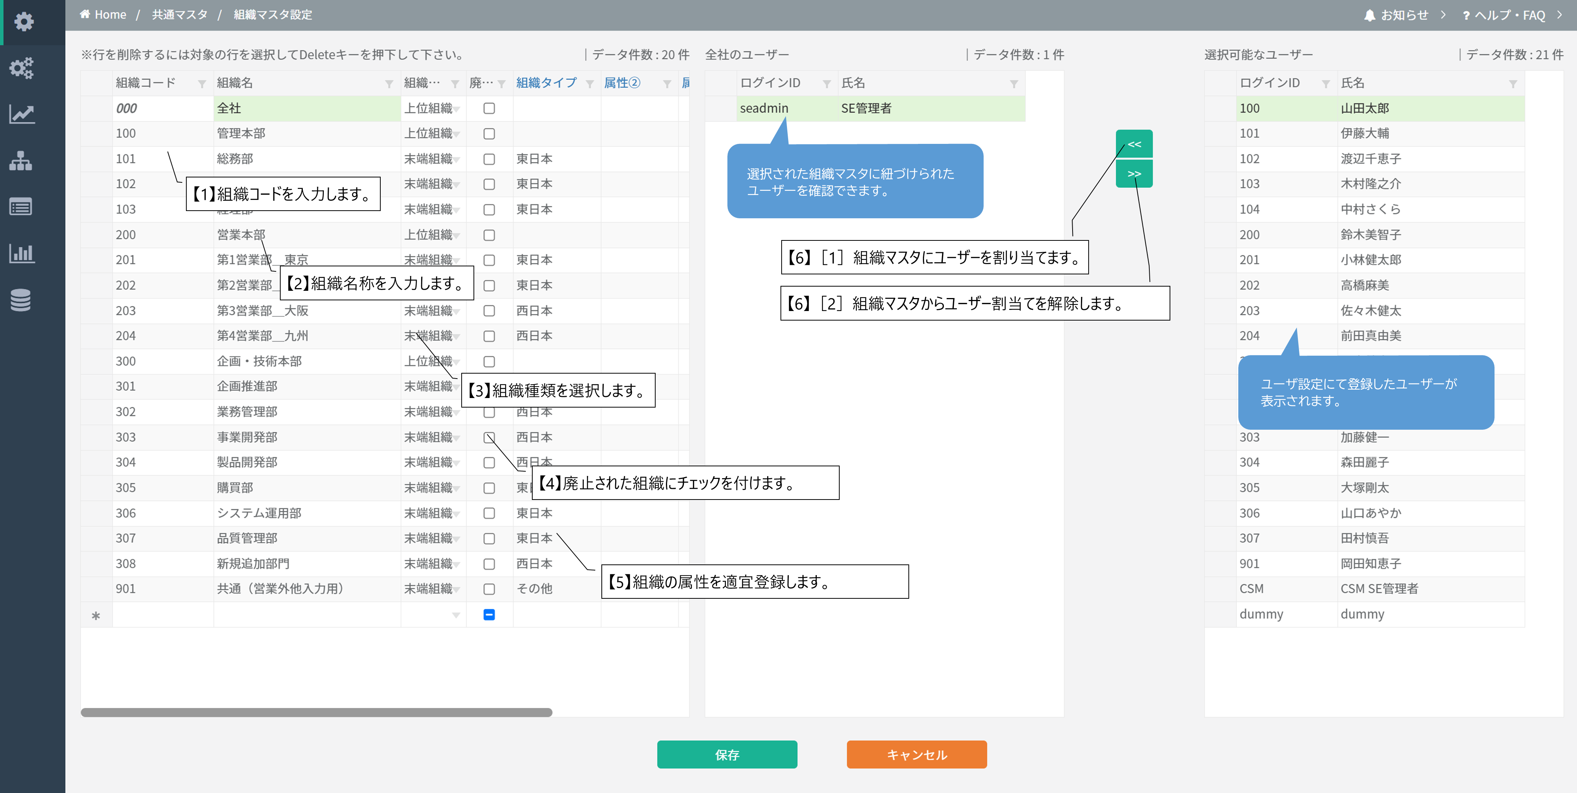Click the filter icon on 組織名 column
Viewport: 1577px width, 793px height.
pos(389,84)
